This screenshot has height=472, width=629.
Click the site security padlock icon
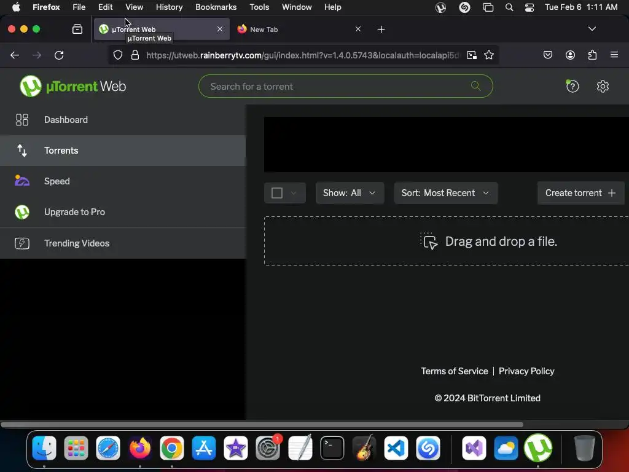click(135, 55)
